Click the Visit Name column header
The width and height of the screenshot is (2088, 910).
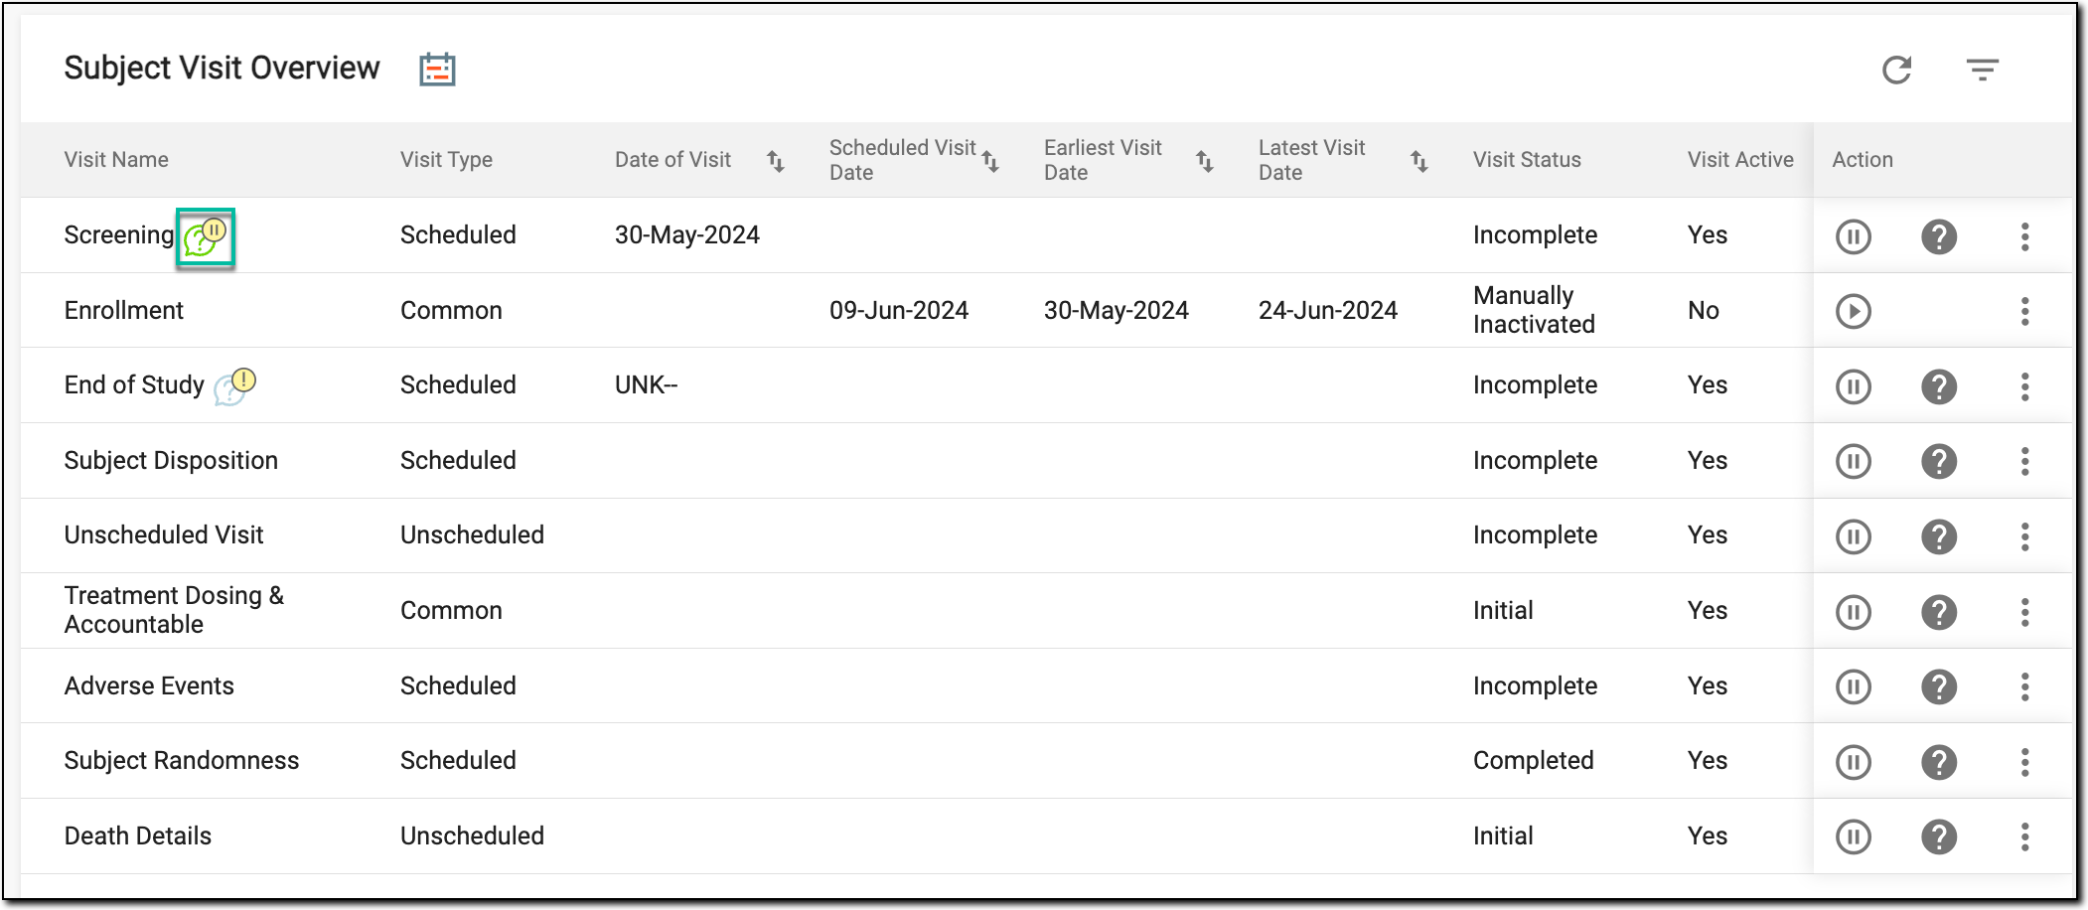[x=116, y=160]
